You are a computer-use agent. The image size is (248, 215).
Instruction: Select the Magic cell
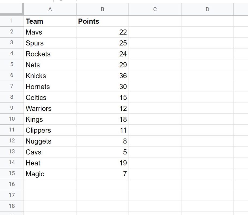(x=50, y=174)
